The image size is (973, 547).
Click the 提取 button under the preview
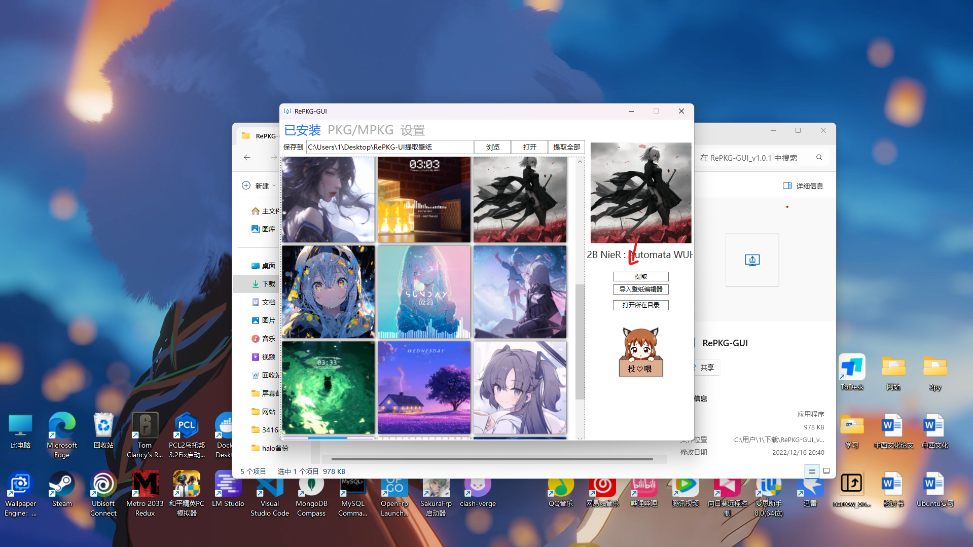click(x=640, y=277)
